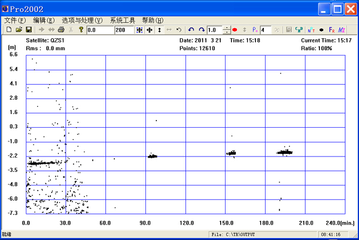This screenshot has width=359, height=240.
Task: Select the vertical up-down arrow icon
Action: tap(159, 30)
